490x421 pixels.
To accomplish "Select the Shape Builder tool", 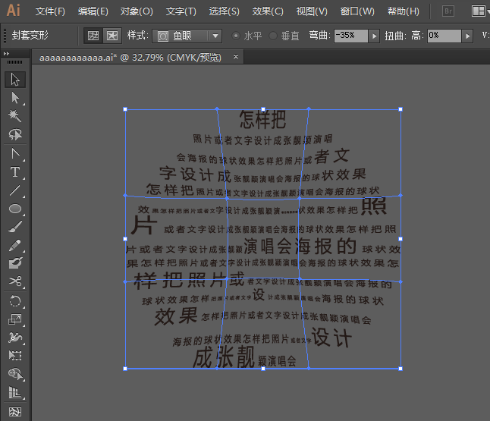I will pyautogui.click(x=15, y=374).
